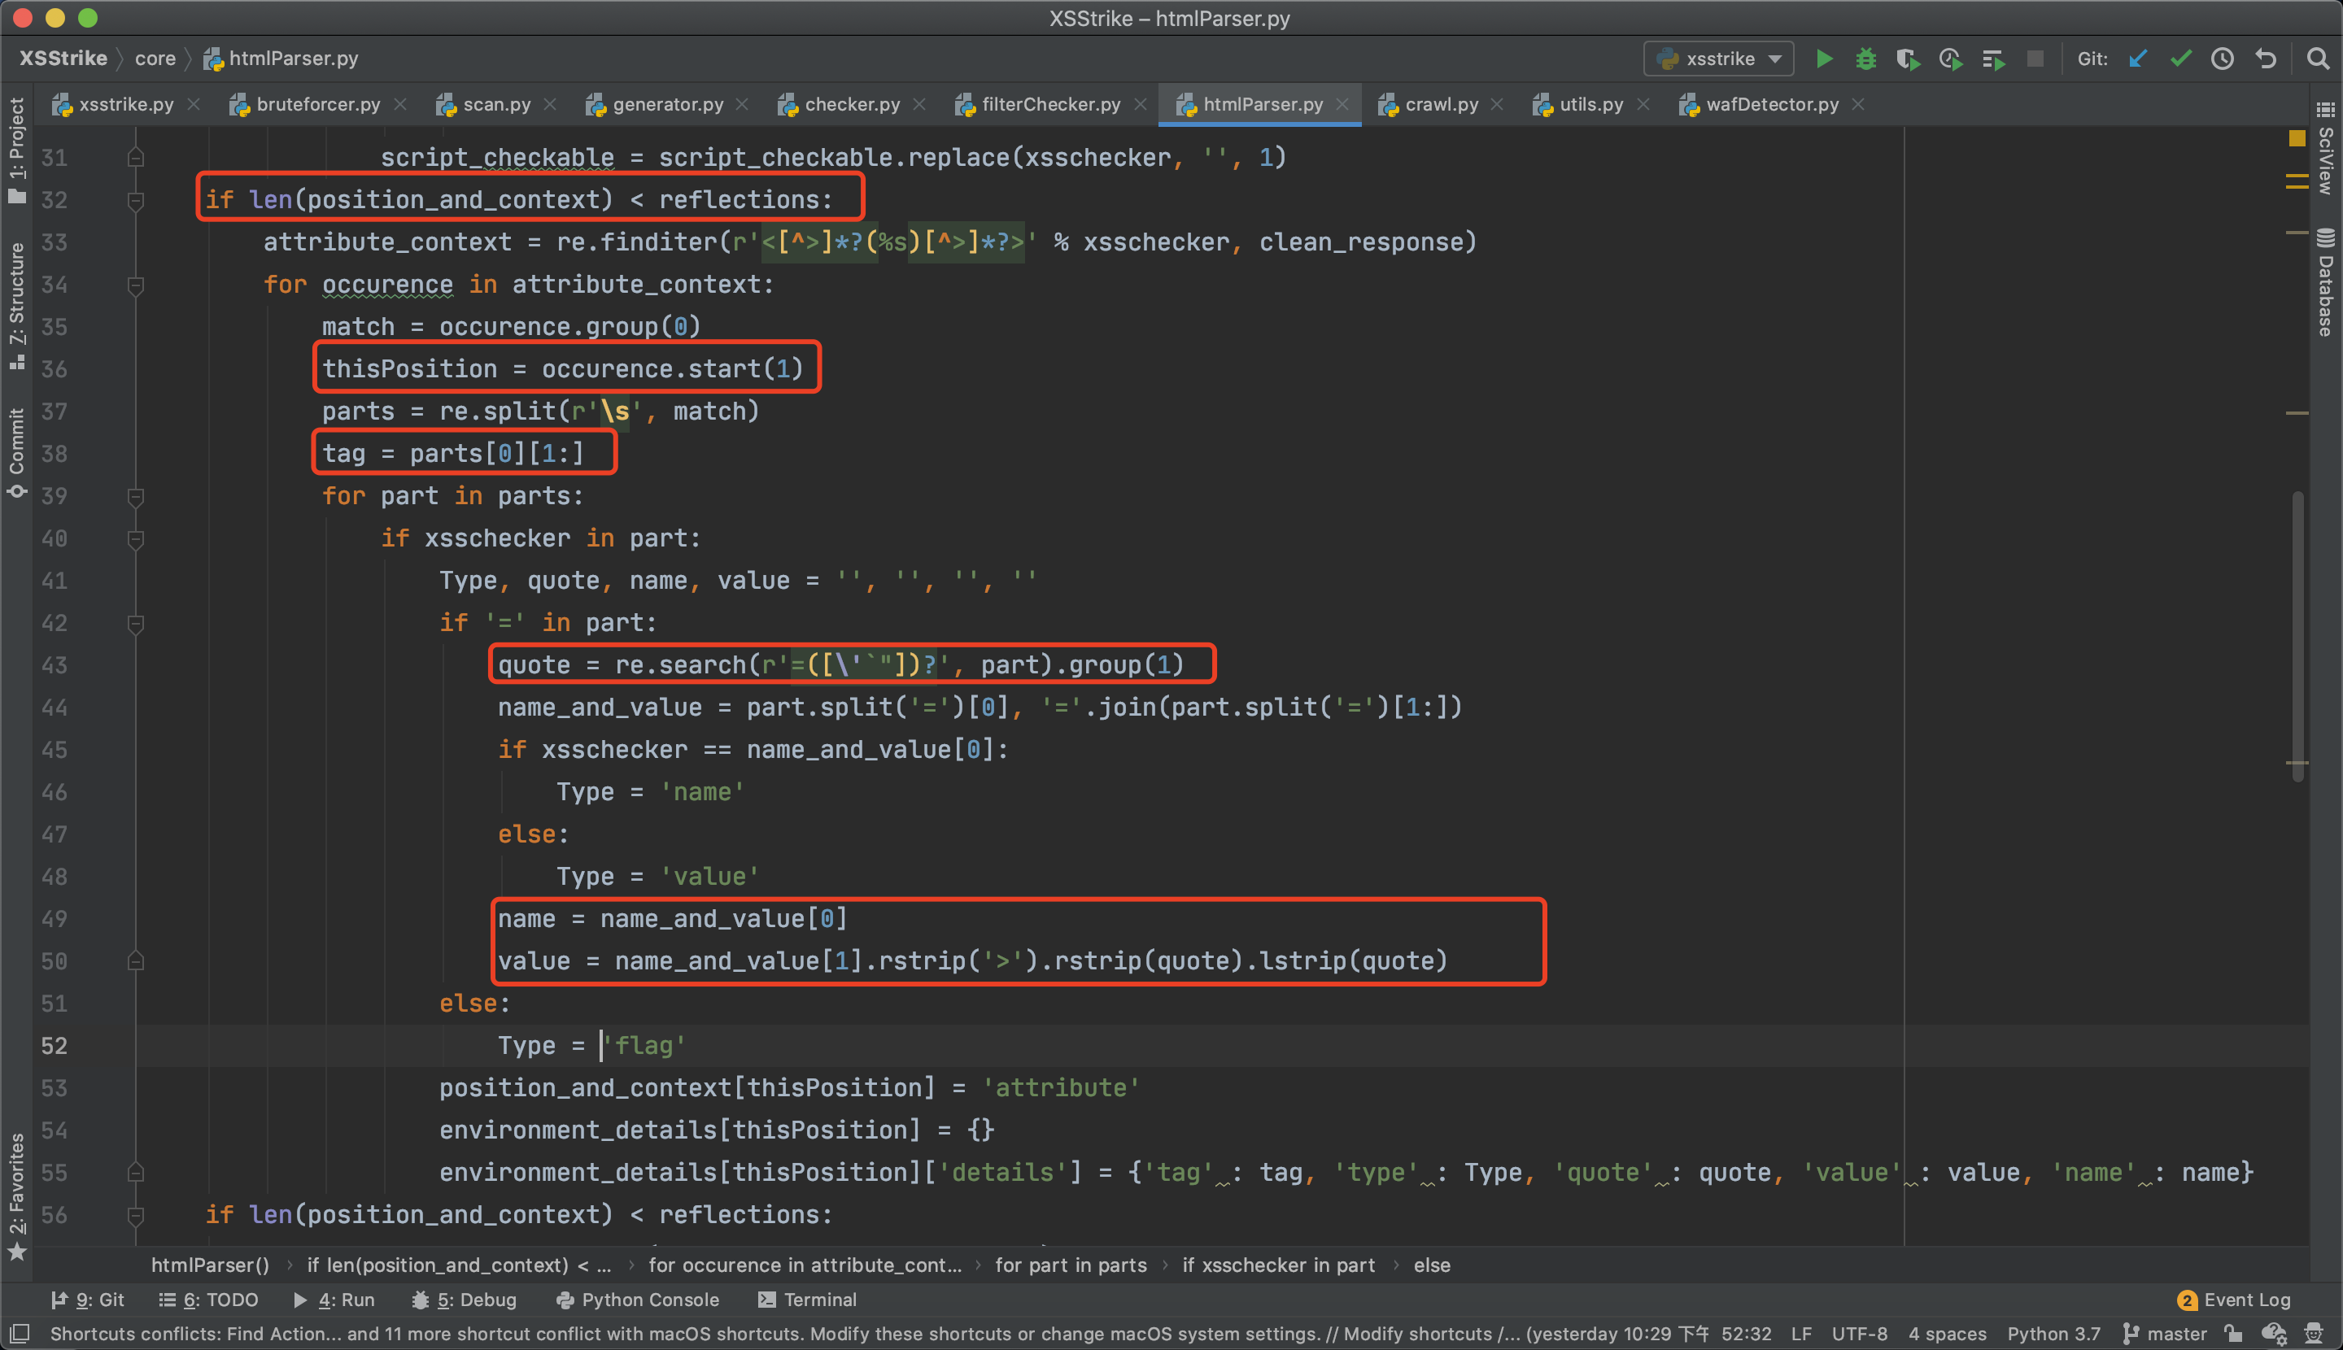Image resolution: width=2343 pixels, height=1350 pixels.
Task: Open the master branch popup
Action: [x=2165, y=1335]
